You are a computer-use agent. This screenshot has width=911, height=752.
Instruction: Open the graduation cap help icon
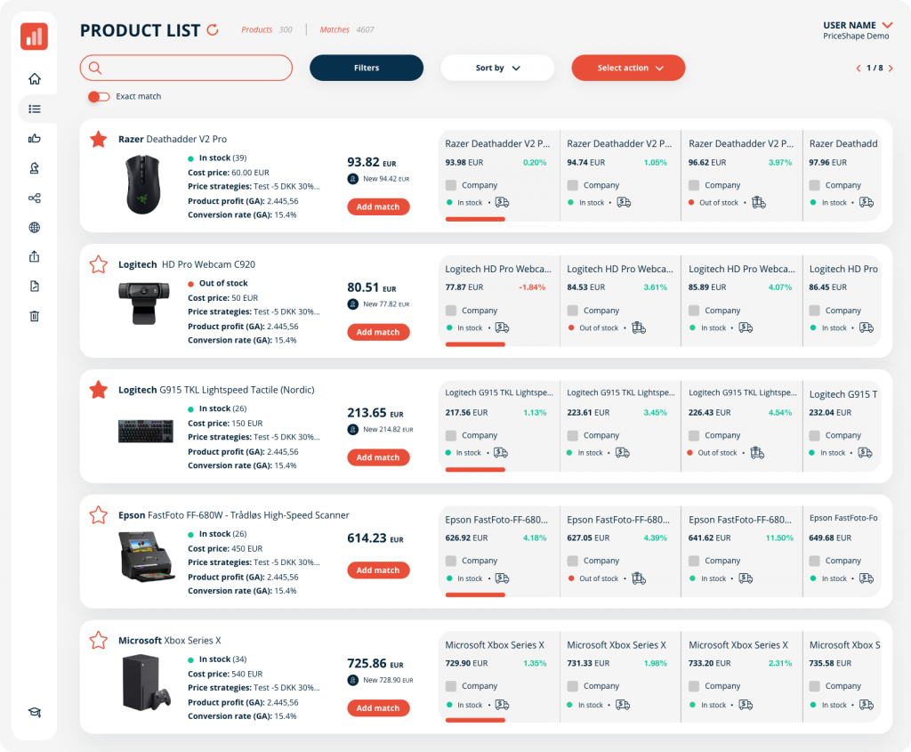35,713
